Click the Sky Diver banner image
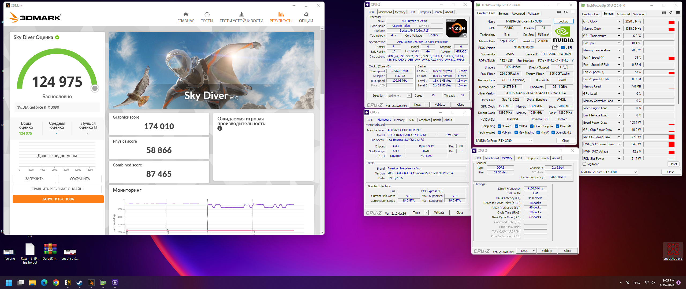686x289 pixels. [x=211, y=70]
